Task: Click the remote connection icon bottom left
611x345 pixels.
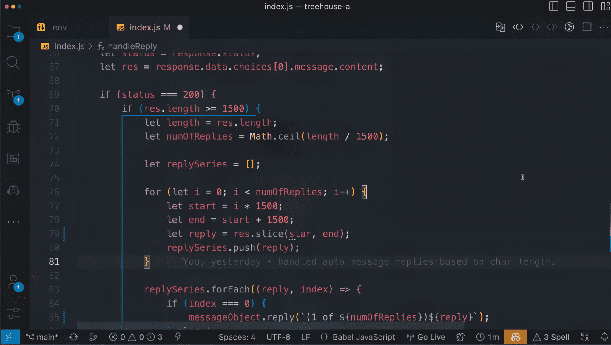Action: [10, 337]
